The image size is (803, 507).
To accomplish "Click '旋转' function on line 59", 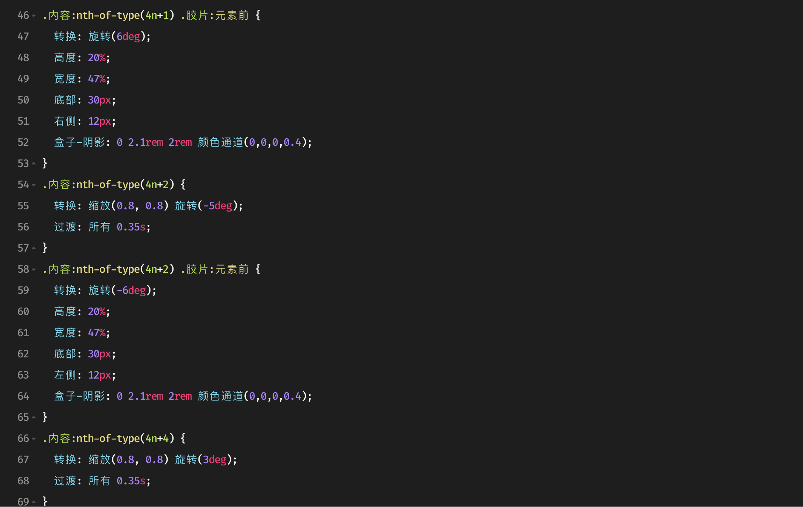I will click(x=99, y=291).
